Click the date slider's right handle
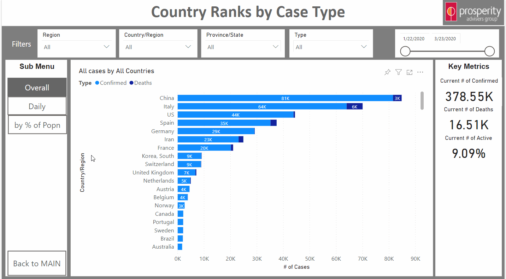This screenshot has width=506, height=279. pyautogui.click(x=489, y=52)
